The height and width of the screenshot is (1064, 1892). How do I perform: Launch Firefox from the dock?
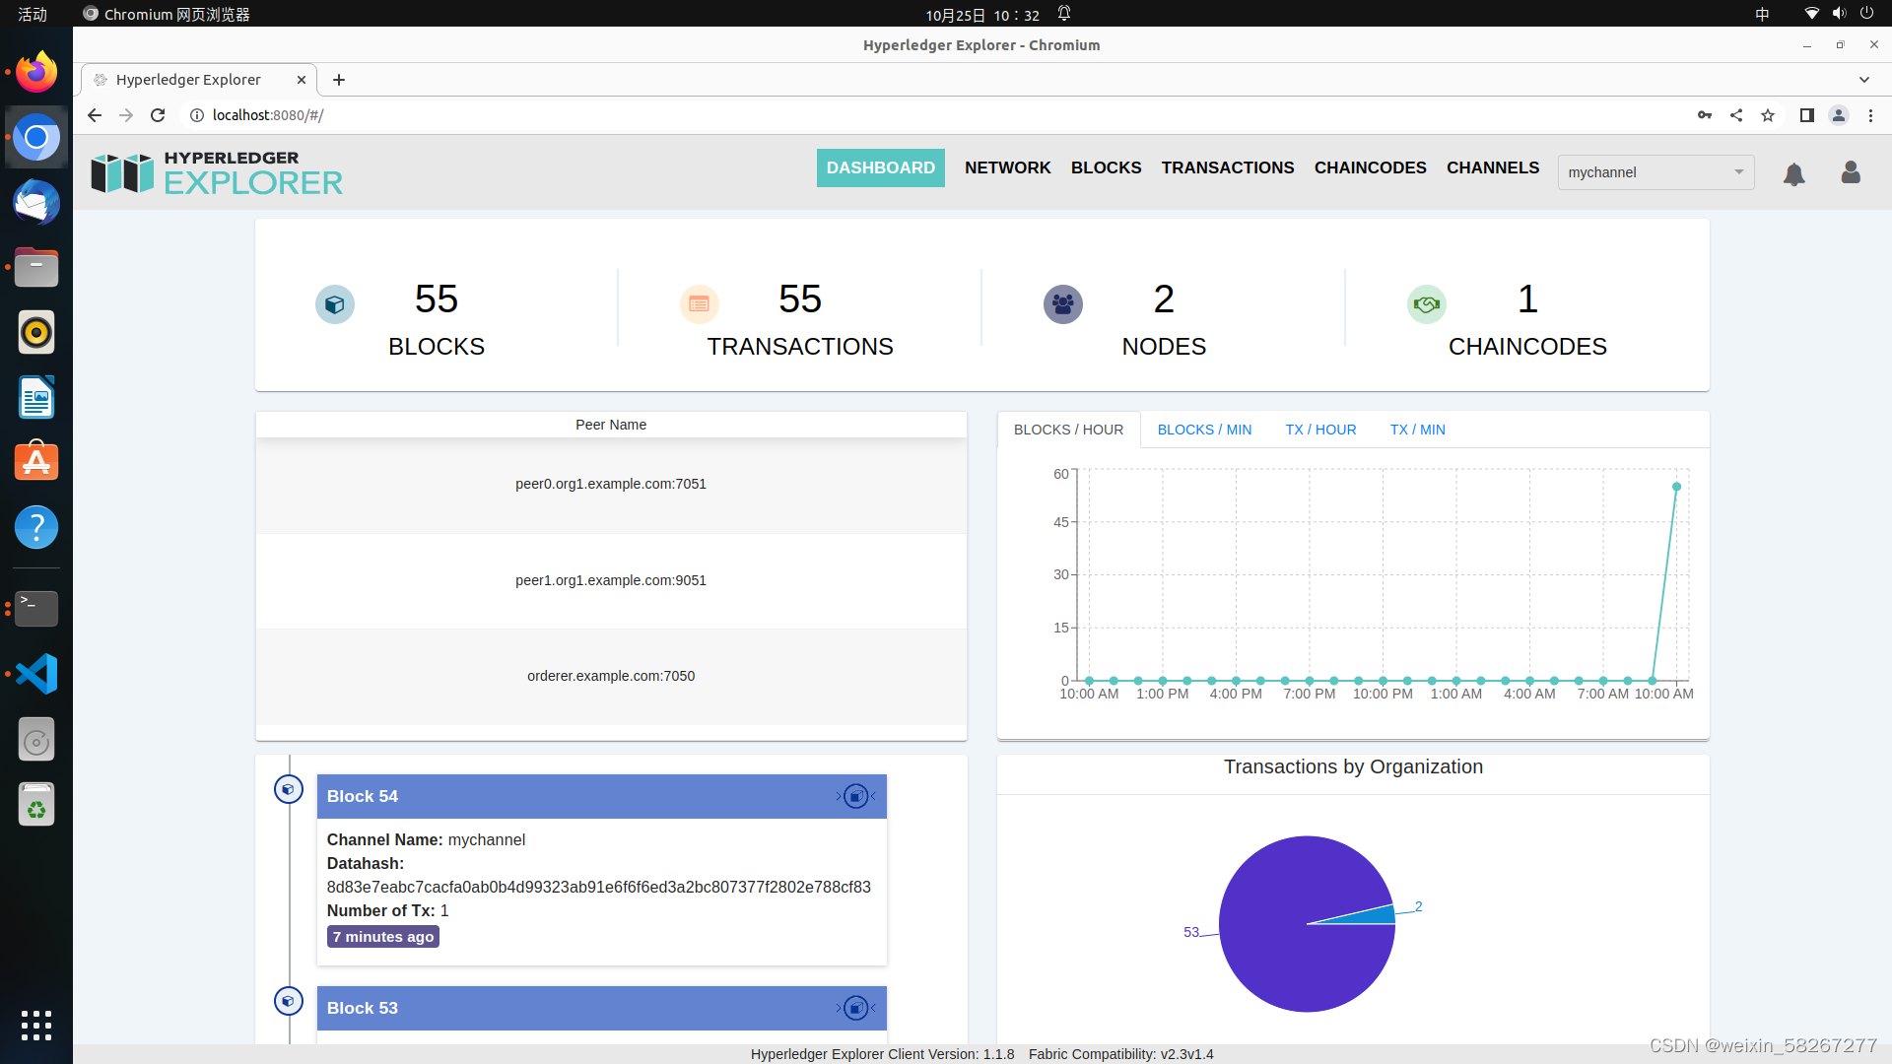point(36,71)
